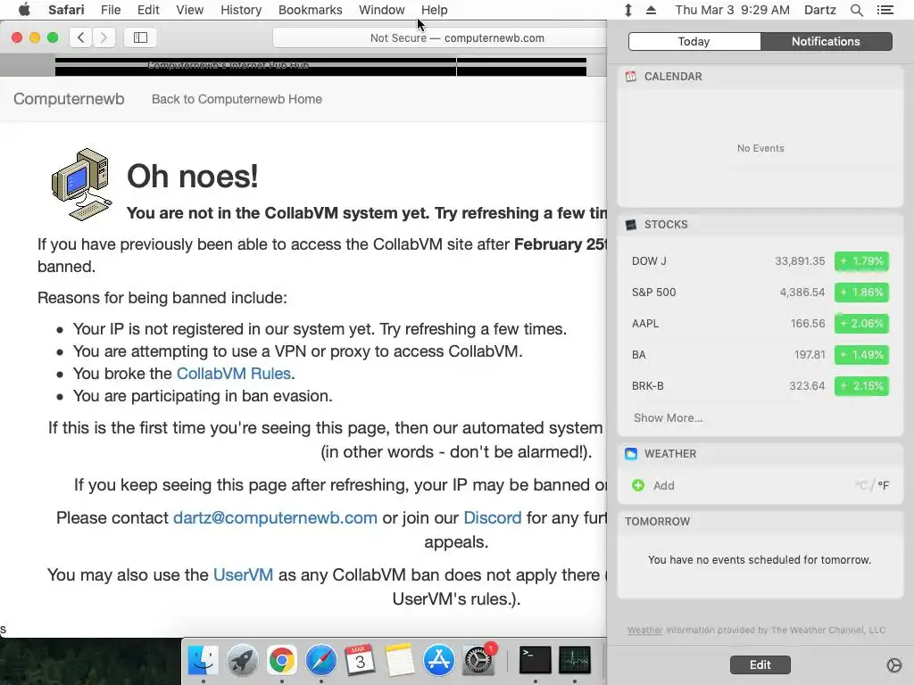The width and height of the screenshot is (914, 685).
Task: Follow Back to Computernewb Home link
Action: (237, 99)
